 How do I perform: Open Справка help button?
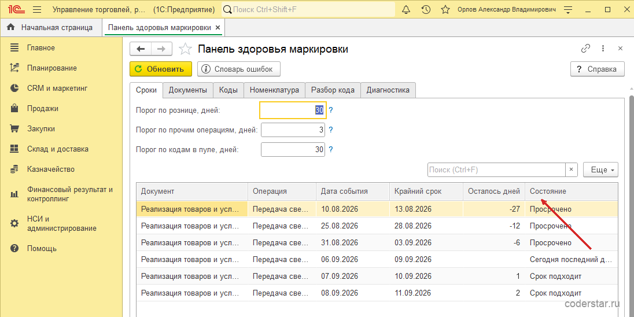point(597,69)
